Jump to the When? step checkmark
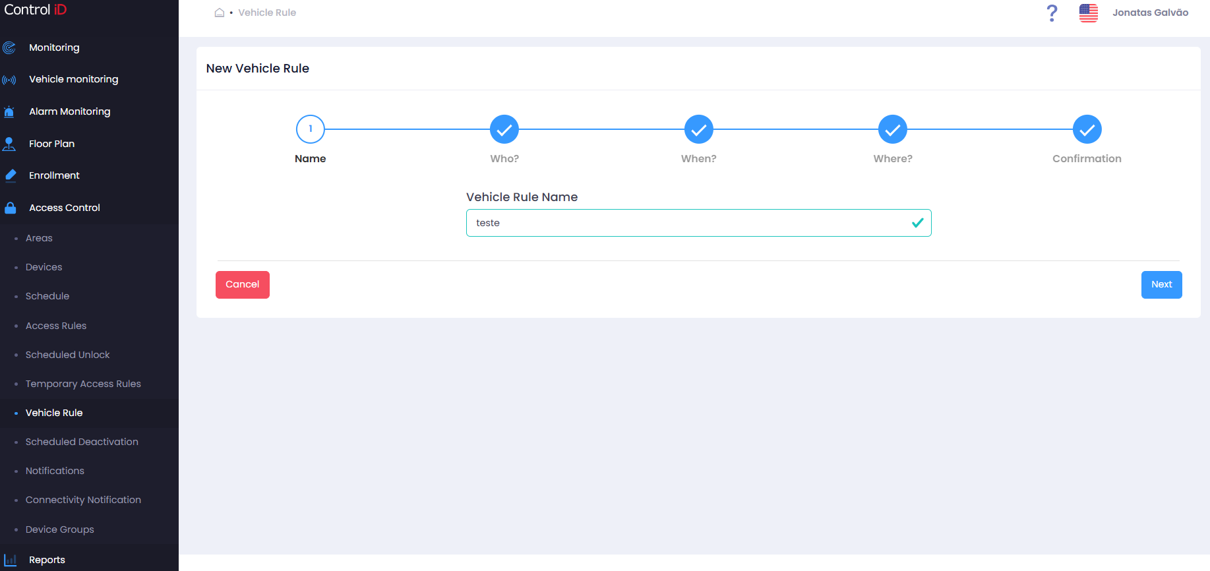The height and width of the screenshot is (571, 1210). click(699, 129)
